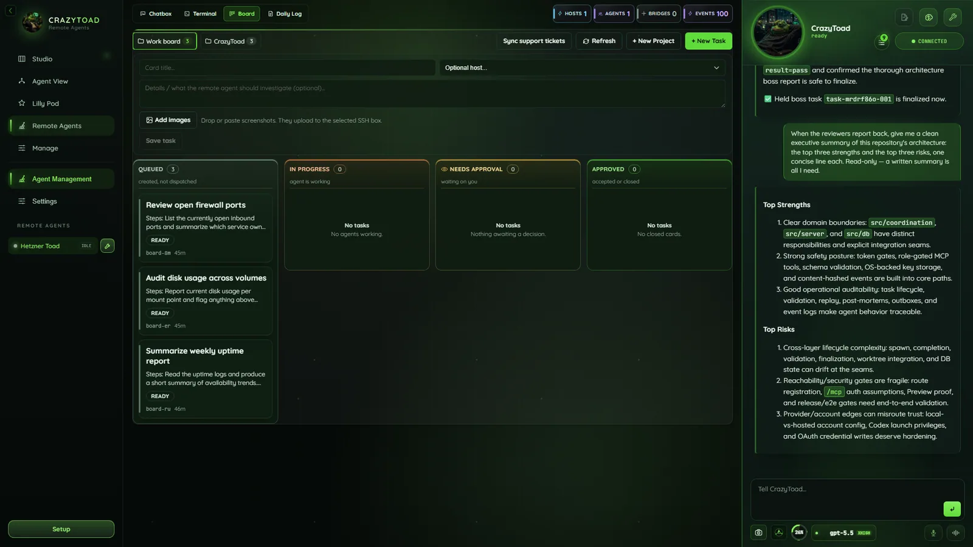Viewport: 973px width, 547px height.
Task: Click the /mcp code tag
Action: click(834, 392)
